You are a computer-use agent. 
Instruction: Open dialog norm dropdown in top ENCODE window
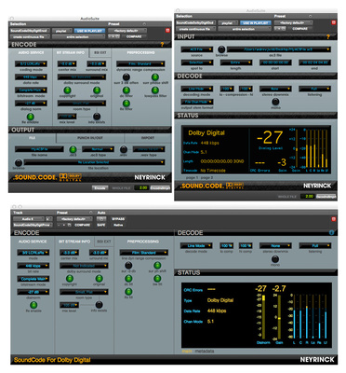31,104
